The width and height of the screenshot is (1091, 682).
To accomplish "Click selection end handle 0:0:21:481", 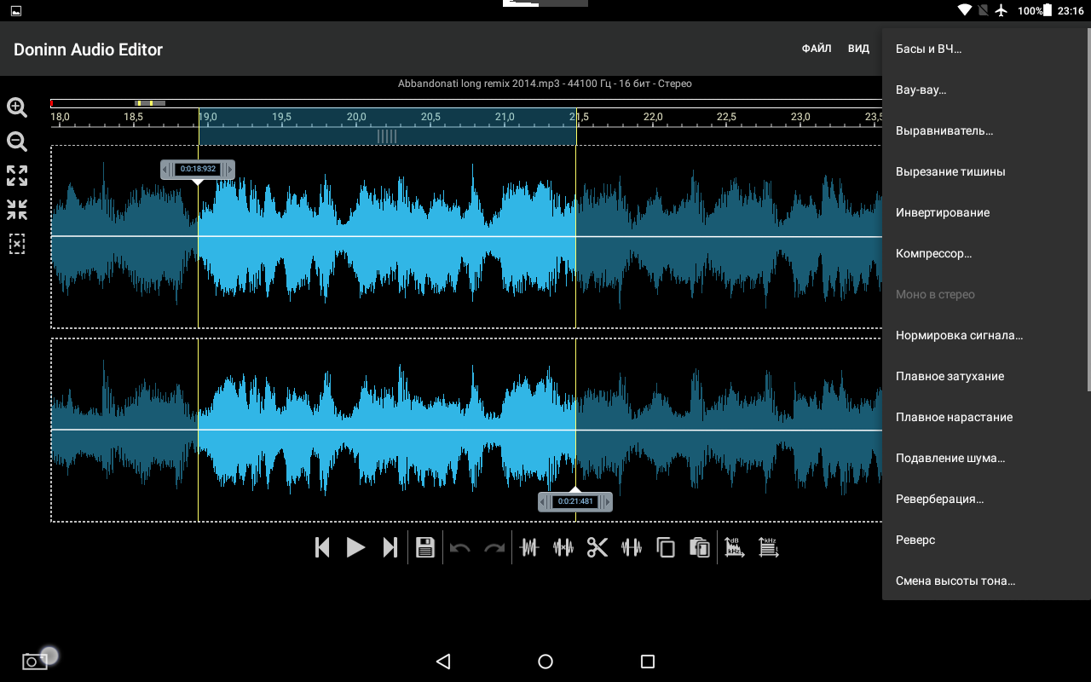I will (575, 501).
